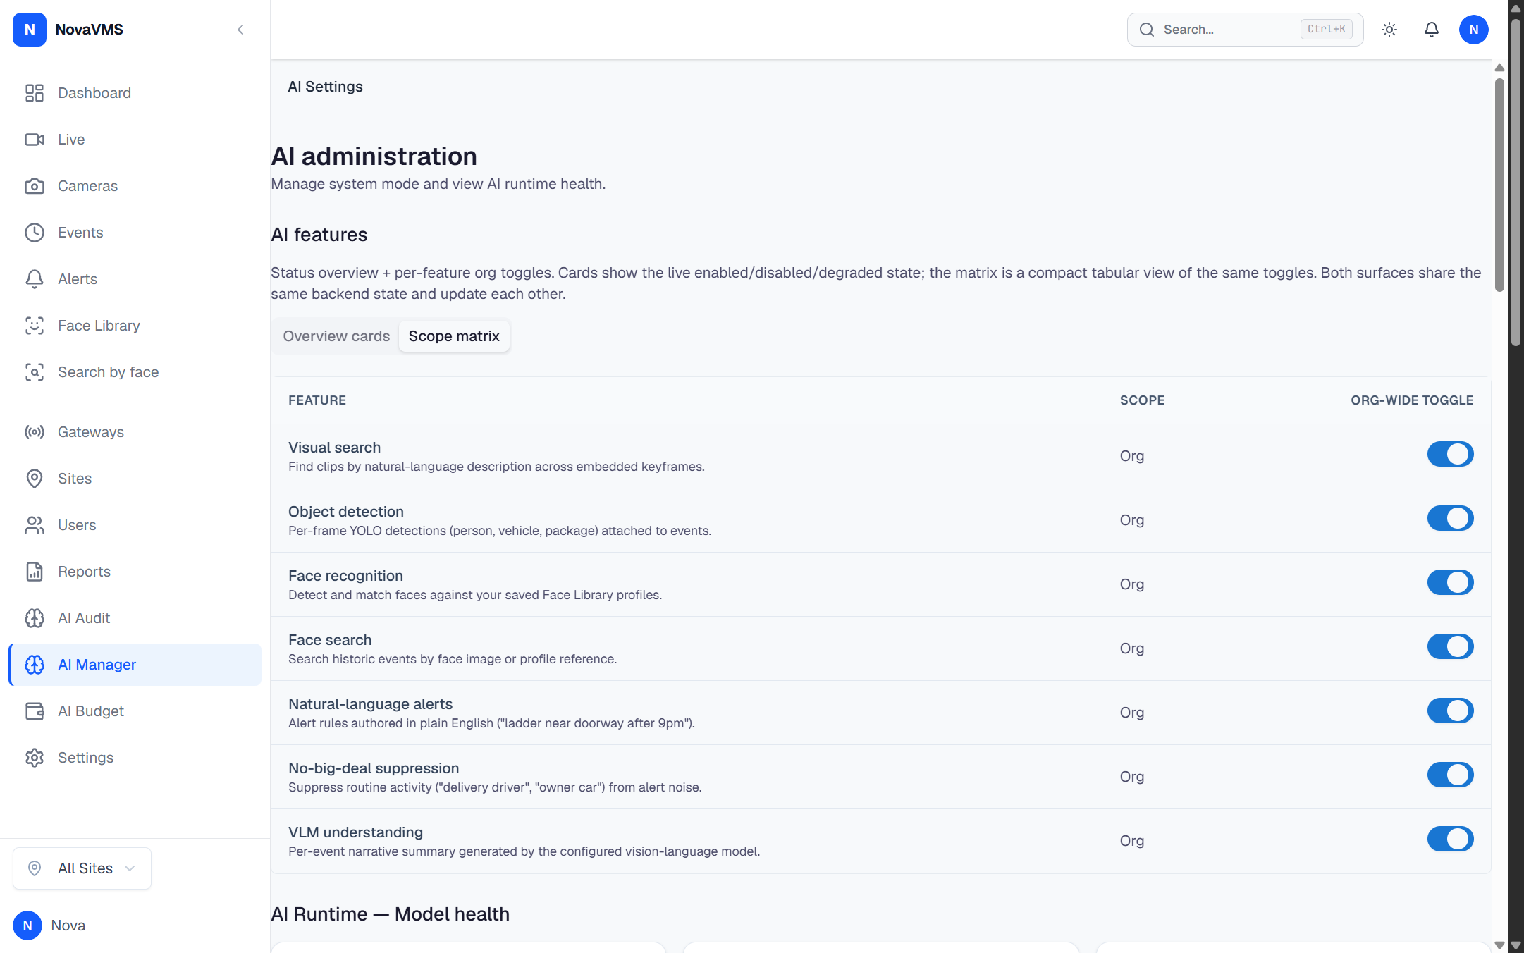This screenshot has width=1524, height=953.
Task: Expand the All Sites dropdown
Action: (82, 868)
